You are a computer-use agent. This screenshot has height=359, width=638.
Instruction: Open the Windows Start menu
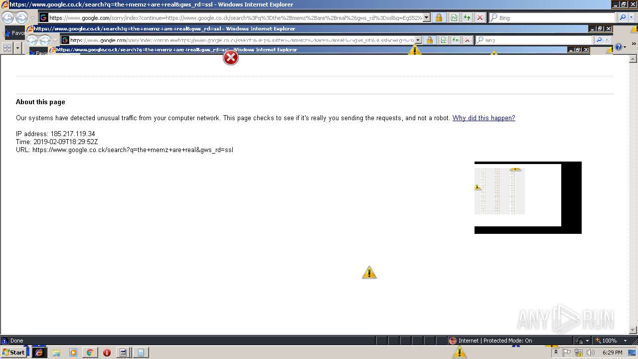click(14, 353)
